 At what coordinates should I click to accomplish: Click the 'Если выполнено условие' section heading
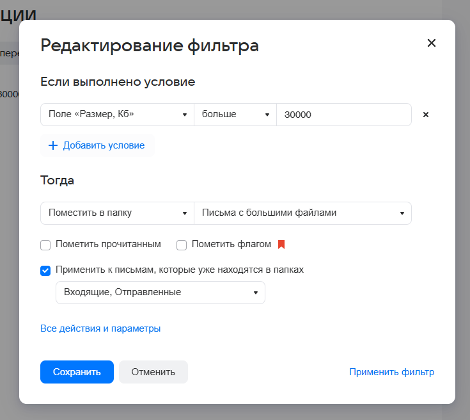[118, 82]
